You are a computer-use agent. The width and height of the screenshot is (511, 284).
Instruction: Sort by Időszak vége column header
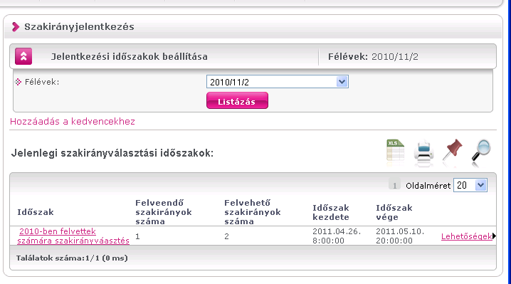394,212
